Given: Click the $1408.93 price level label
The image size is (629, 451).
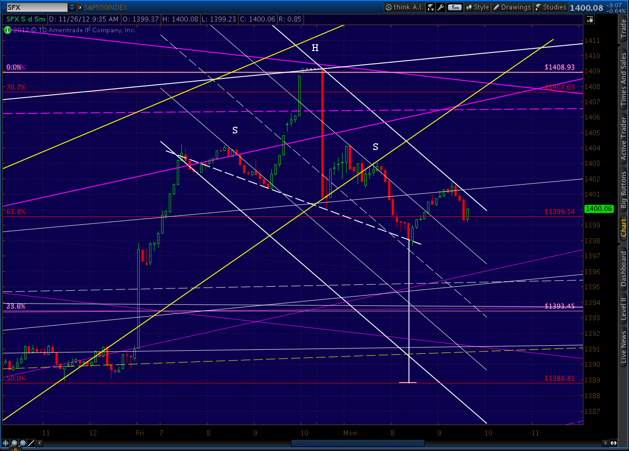Looking at the screenshot, I should tap(560, 67).
